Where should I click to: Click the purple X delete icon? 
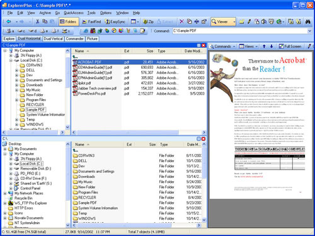(x=182, y=21)
